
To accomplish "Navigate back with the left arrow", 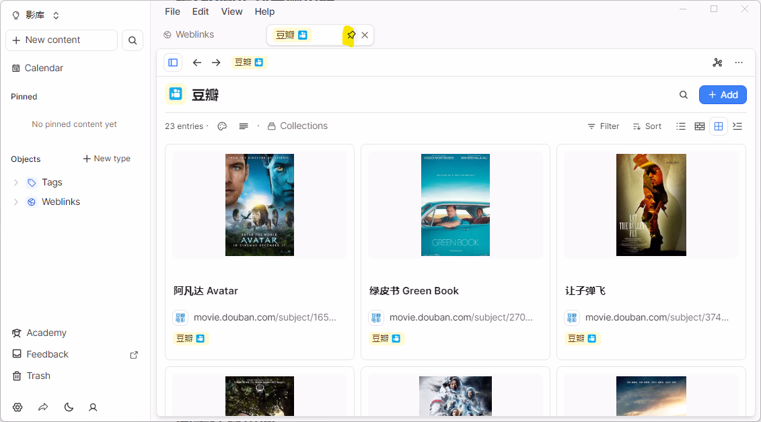I will click(x=197, y=62).
